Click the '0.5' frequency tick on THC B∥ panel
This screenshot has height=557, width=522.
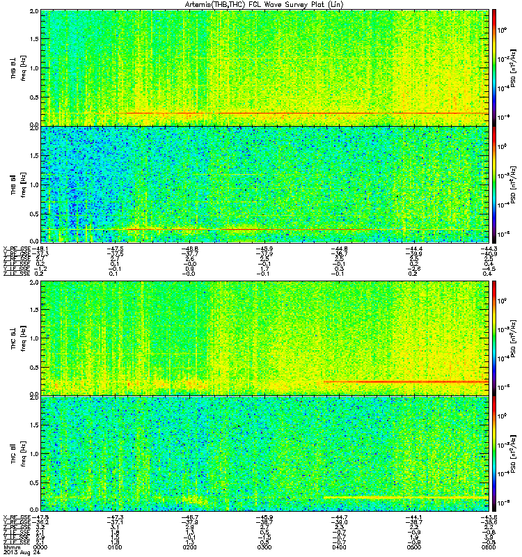[x=34, y=483]
